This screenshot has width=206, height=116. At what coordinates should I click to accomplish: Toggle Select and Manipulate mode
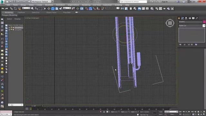click(78, 9)
